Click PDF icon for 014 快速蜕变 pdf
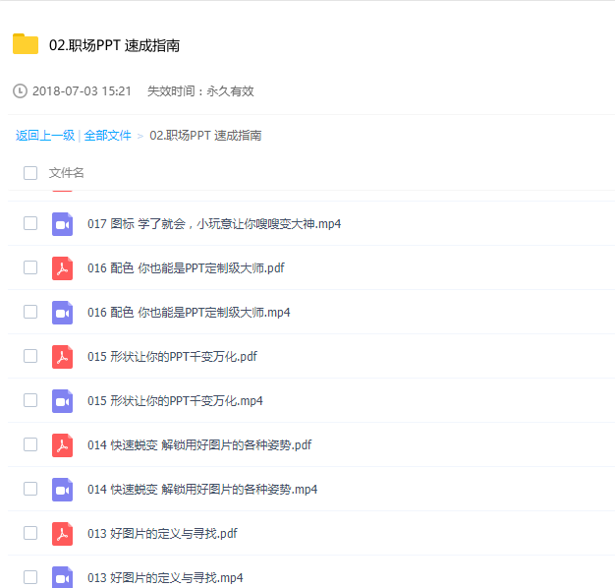 click(62, 445)
